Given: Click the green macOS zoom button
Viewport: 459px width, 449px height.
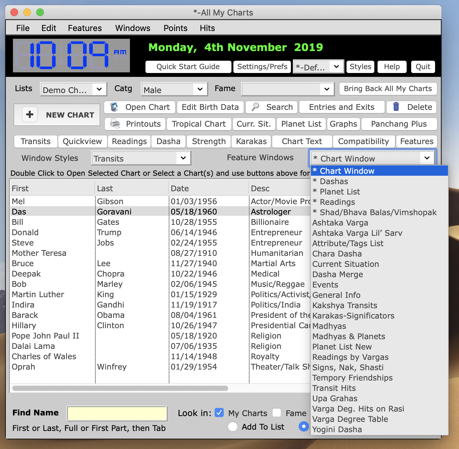Looking at the screenshot, I should (40, 13).
